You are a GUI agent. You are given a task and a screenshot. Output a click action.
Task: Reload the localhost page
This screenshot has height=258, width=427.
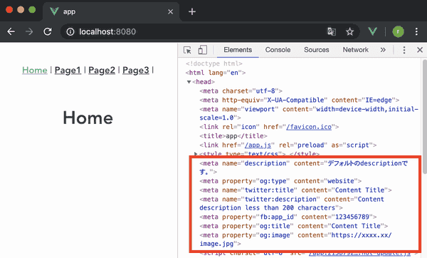(48, 31)
